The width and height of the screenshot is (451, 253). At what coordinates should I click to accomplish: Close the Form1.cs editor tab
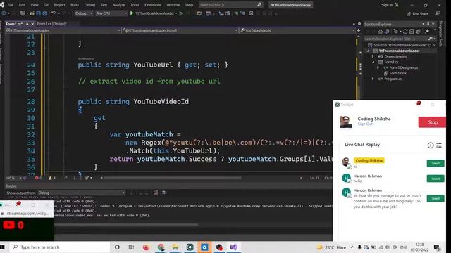pyautogui.click(x=32, y=24)
